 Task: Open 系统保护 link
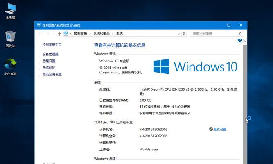point(49,68)
